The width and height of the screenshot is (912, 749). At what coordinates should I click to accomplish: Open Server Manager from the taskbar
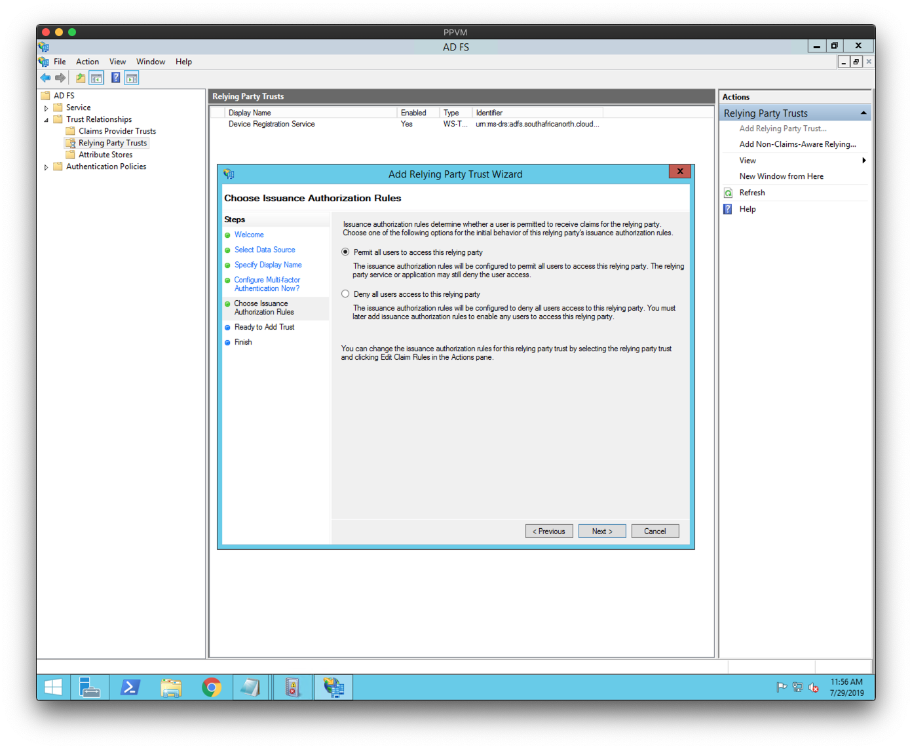click(89, 687)
